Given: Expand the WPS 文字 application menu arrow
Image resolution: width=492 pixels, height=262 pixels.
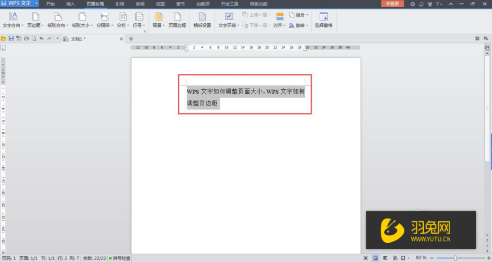Looking at the screenshot, I should point(36,4).
